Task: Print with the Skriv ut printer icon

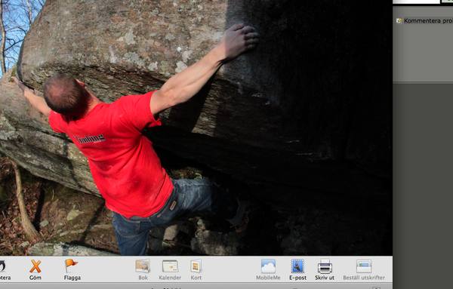Action: pyautogui.click(x=325, y=266)
